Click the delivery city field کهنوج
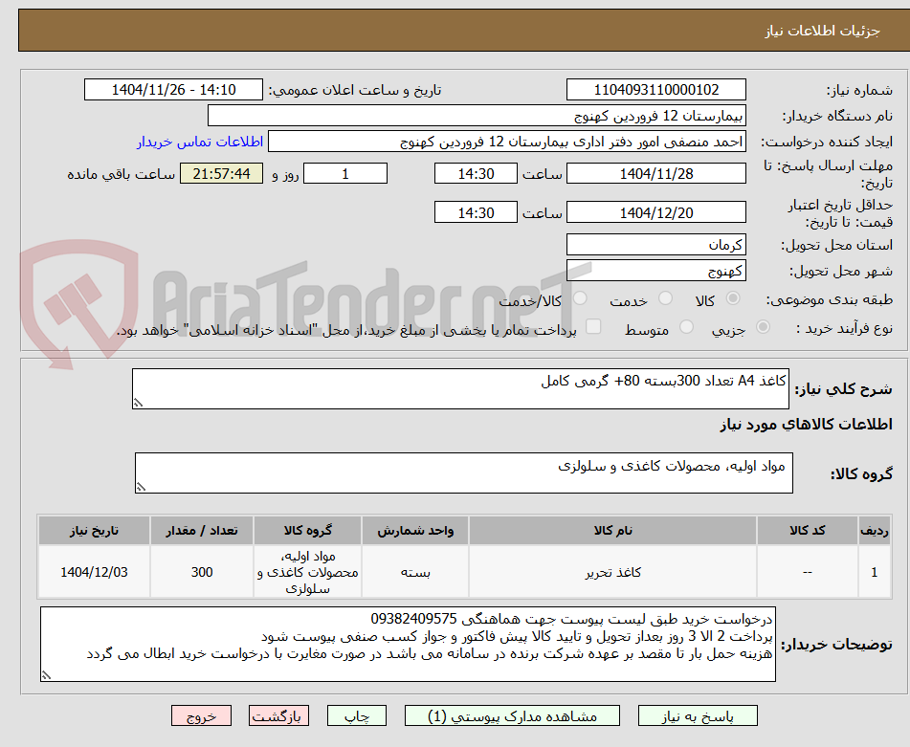The width and height of the screenshot is (910, 747). point(655,271)
